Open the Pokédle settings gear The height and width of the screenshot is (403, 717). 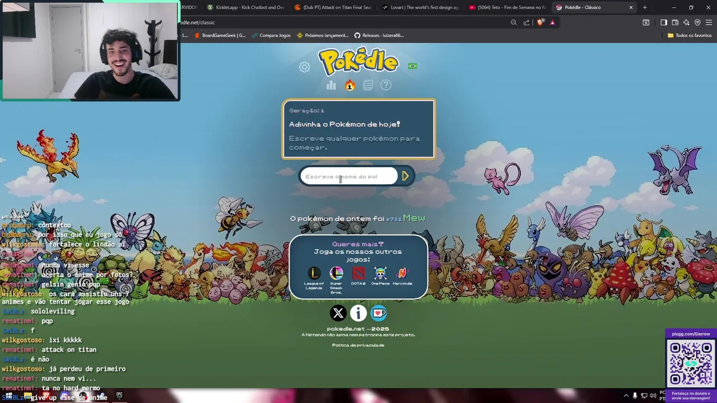[x=304, y=67]
